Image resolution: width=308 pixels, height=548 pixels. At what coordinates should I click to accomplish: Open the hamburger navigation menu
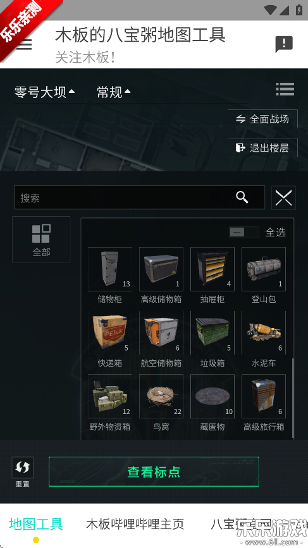(24, 44)
